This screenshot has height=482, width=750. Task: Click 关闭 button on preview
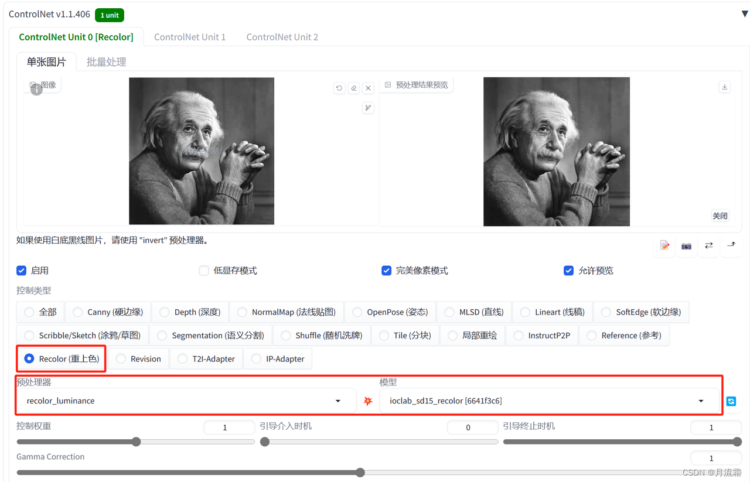[720, 216]
